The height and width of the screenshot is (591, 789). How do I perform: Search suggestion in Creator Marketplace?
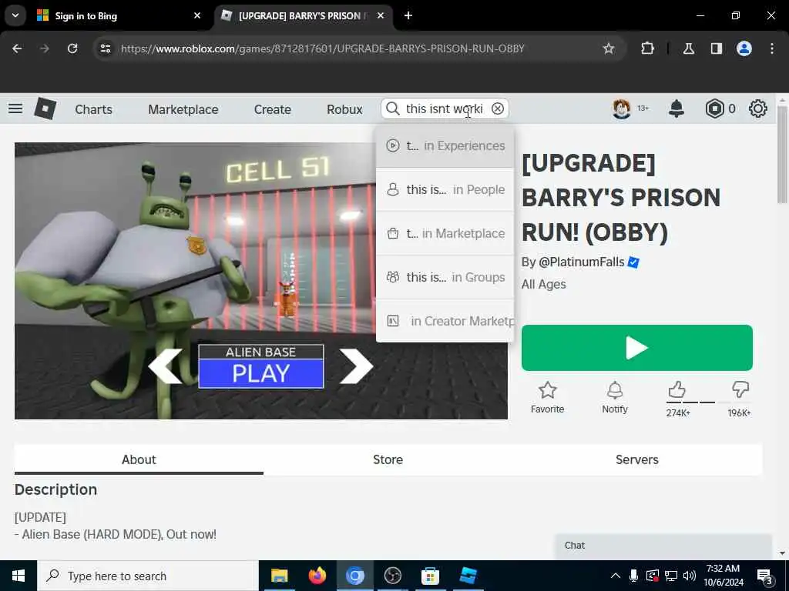(445, 321)
